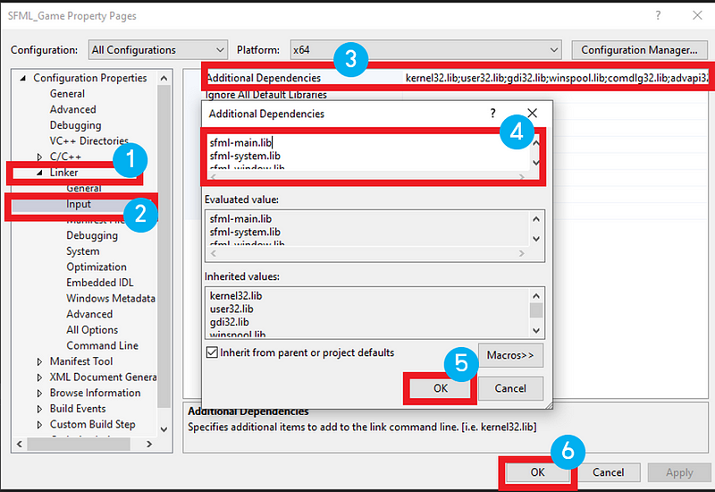Image resolution: width=715 pixels, height=492 pixels.
Task: Open the Configuration dropdown showing All Configurations
Action: click(158, 50)
